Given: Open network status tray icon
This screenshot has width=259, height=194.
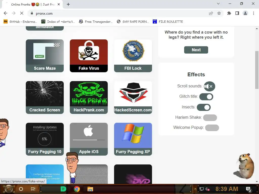Looking at the screenshot, I should [201, 189].
